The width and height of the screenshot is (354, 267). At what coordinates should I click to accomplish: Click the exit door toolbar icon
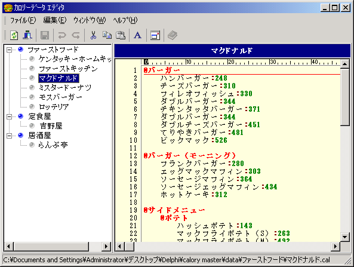27,35
